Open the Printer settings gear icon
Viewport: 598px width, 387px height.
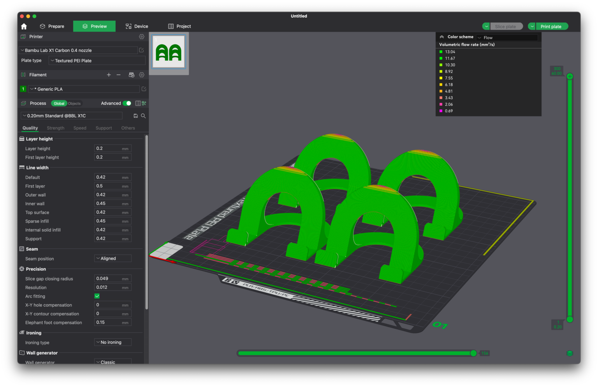(141, 37)
